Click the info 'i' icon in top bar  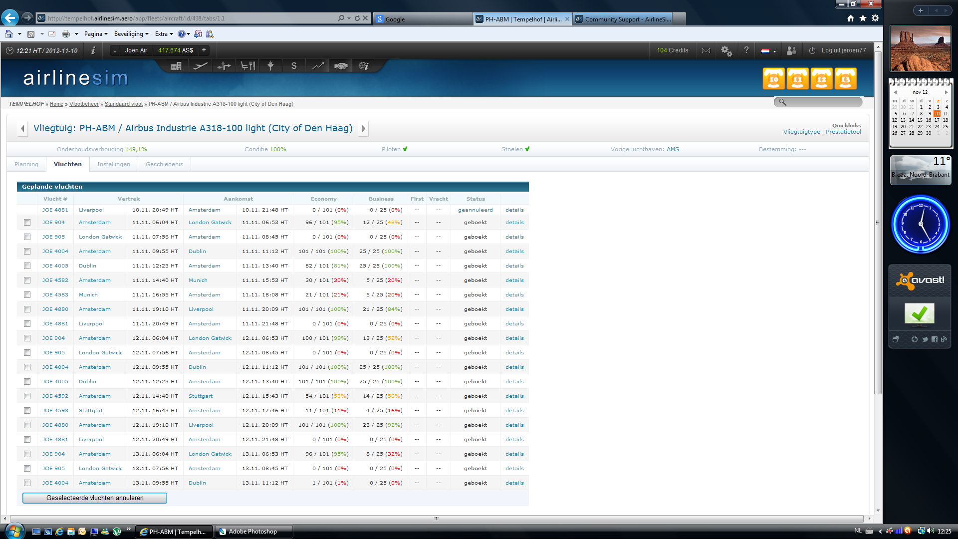[x=93, y=50]
